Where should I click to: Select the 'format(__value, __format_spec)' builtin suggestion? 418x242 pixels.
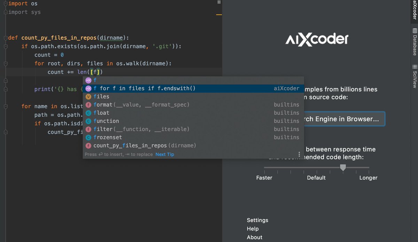(x=193, y=105)
